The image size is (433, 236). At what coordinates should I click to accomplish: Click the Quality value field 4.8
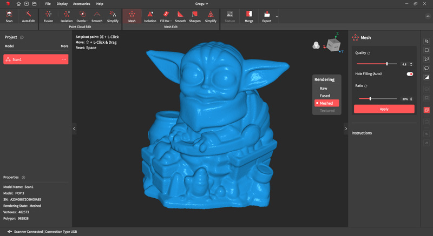tap(404, 64)
